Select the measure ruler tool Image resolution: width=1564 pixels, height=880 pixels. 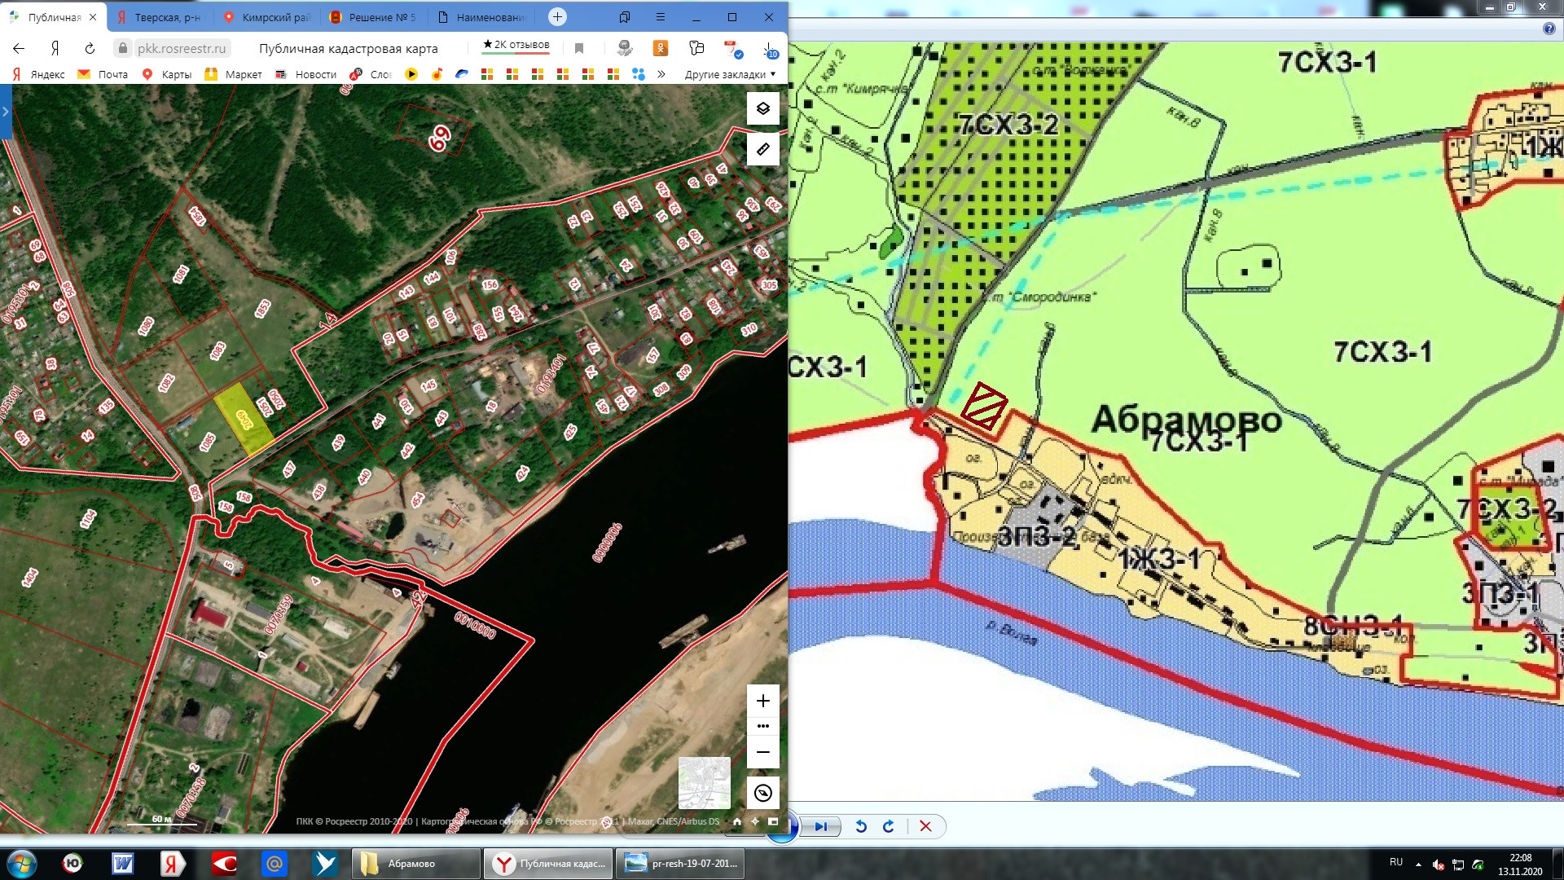point(762,149)
